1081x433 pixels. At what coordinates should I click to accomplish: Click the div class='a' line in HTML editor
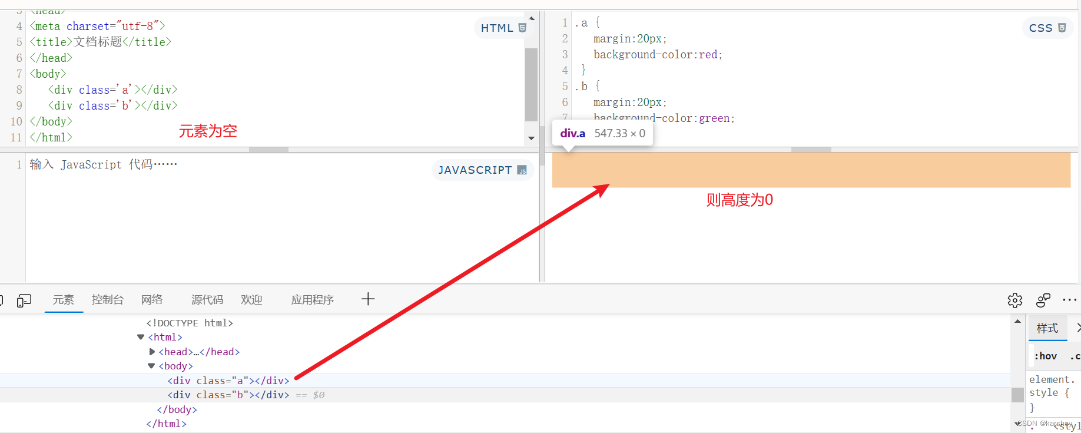click(112, 90)
